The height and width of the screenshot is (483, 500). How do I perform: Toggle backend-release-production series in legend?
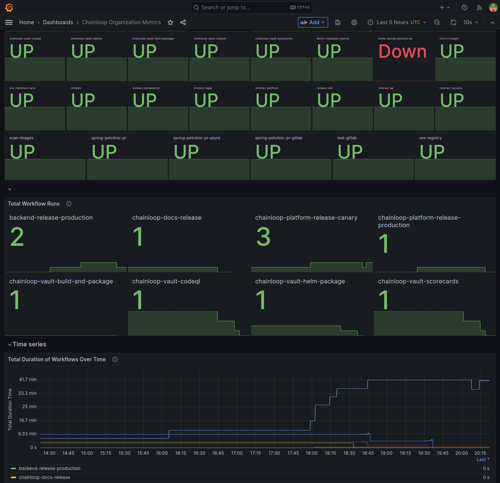click(49, 468)
